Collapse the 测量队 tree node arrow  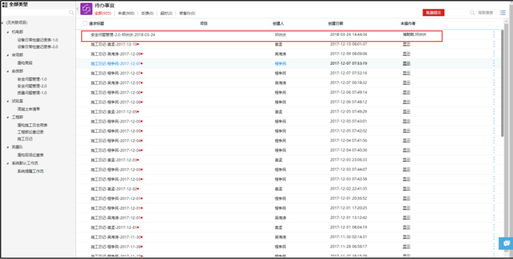[x=8, y=147]
